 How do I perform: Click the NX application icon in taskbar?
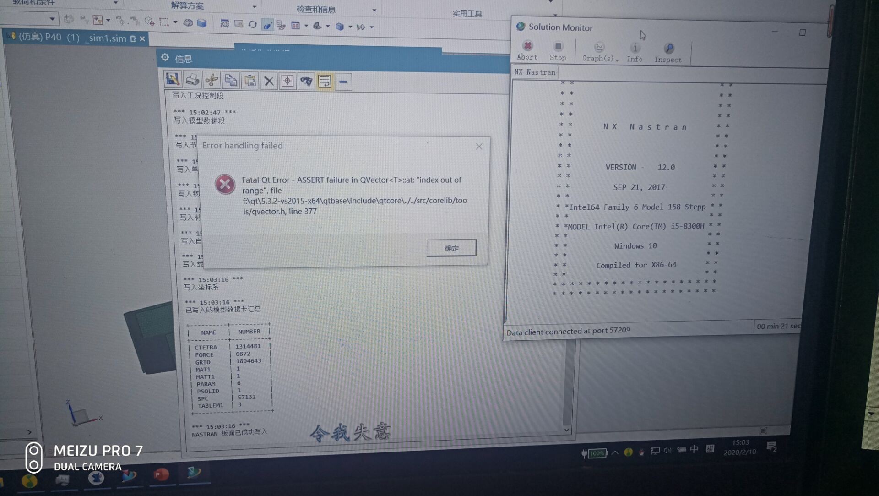coord(194,472)
